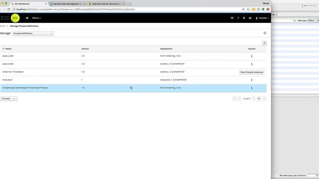Click the Home breadcrumb link
This screenshot has width=319, height=179.
[2, 26]
